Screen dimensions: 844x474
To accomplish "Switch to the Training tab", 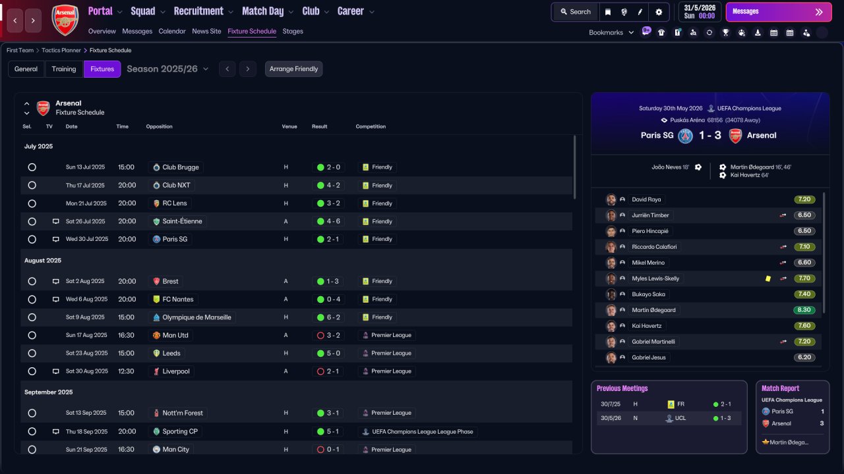I will [x=64, y=69].
